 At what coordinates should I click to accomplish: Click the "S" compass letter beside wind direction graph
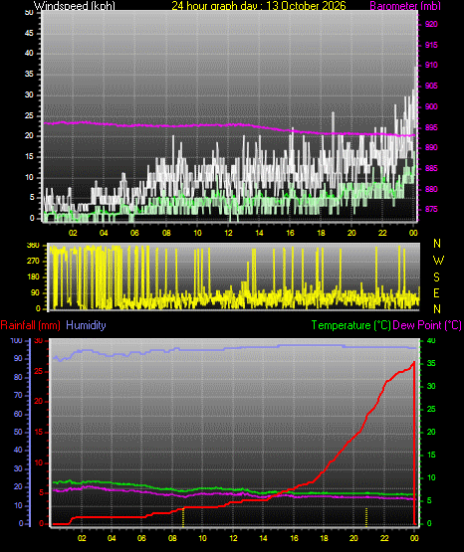point(436,277)
